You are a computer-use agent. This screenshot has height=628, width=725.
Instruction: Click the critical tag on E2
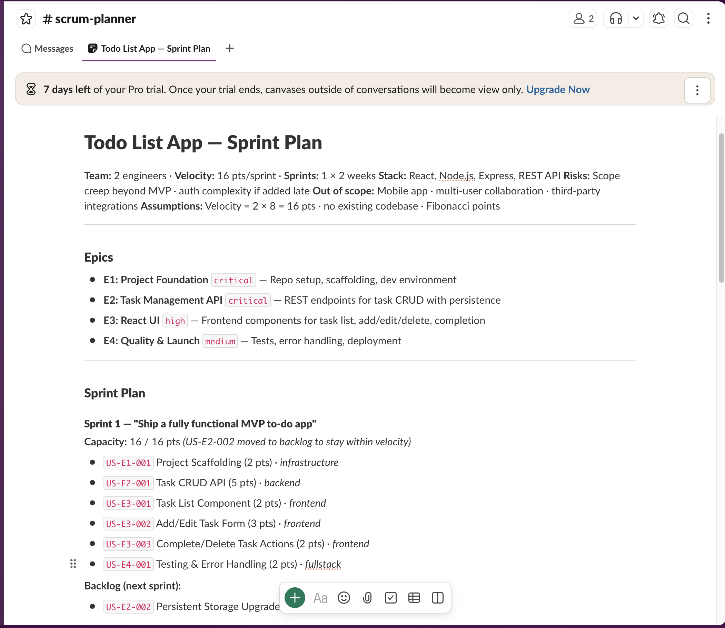click(248, 300)
